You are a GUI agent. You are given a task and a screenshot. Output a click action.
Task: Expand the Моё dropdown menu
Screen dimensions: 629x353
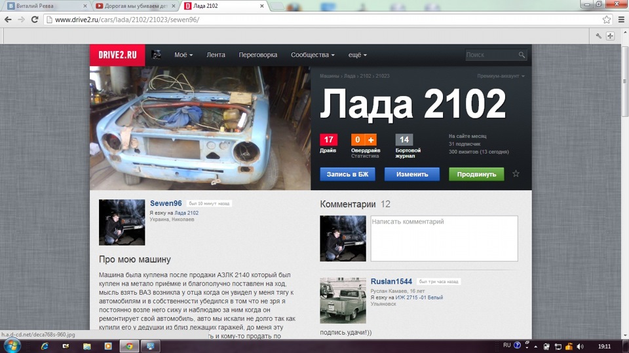[183, 55]
